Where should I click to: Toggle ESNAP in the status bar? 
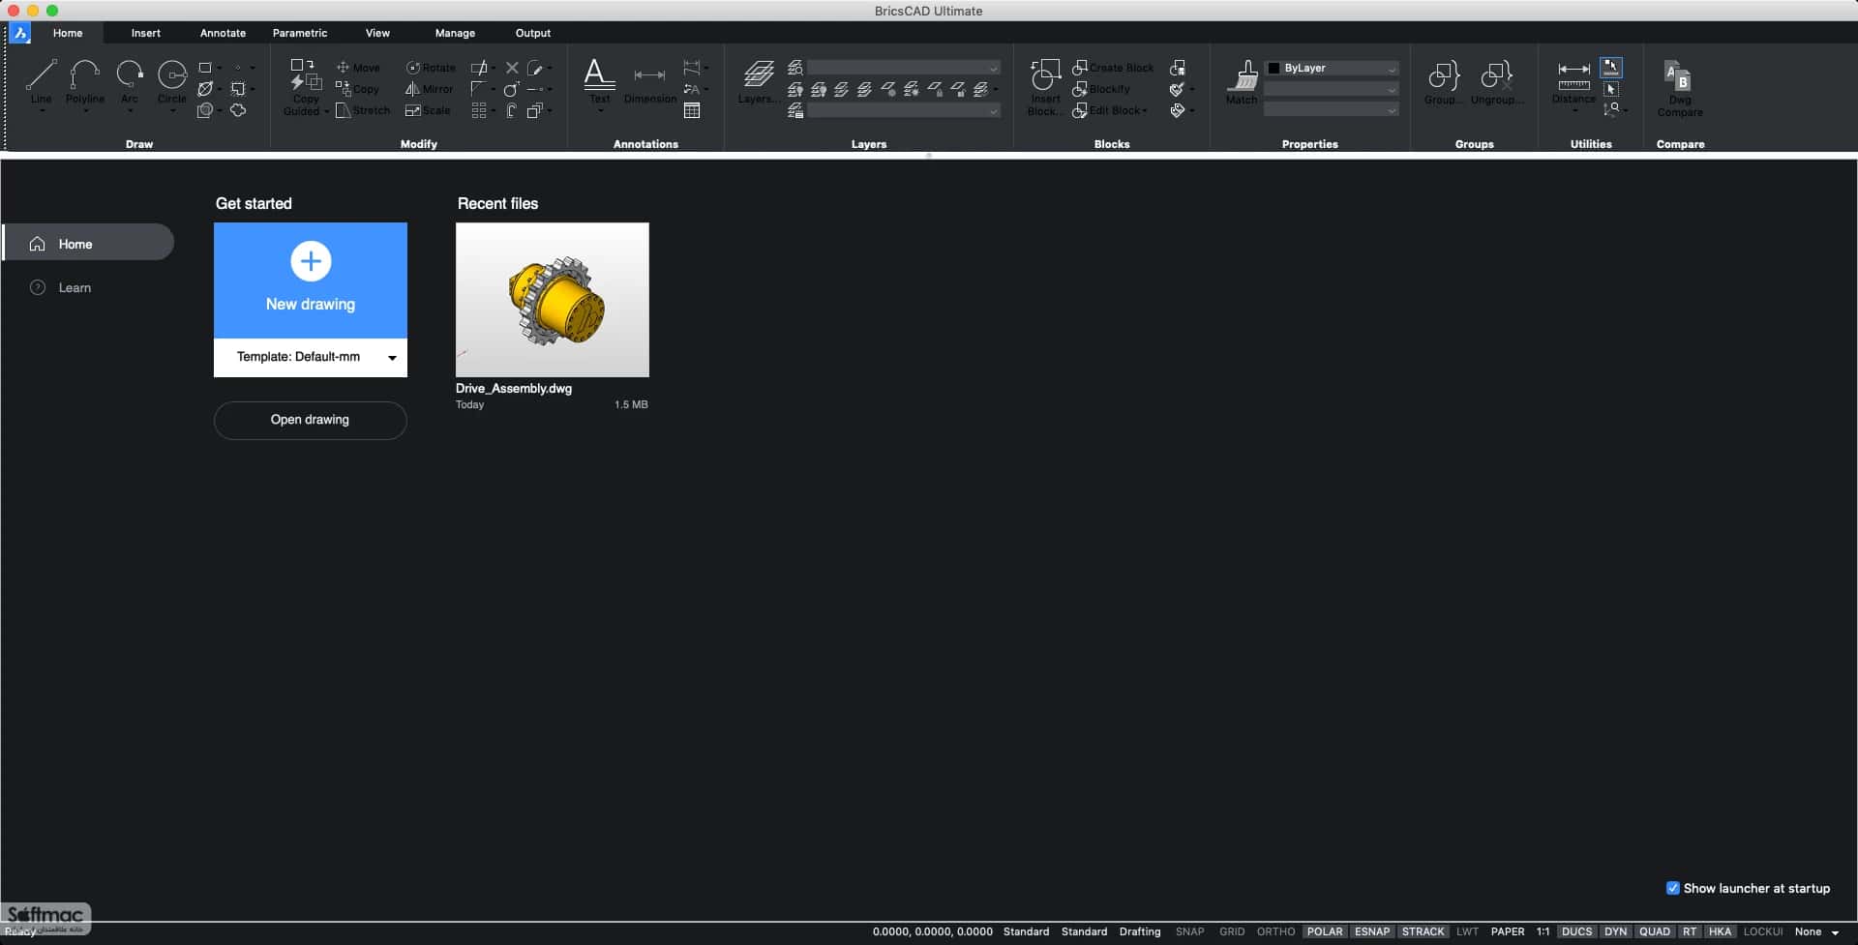coord(1372,931)
